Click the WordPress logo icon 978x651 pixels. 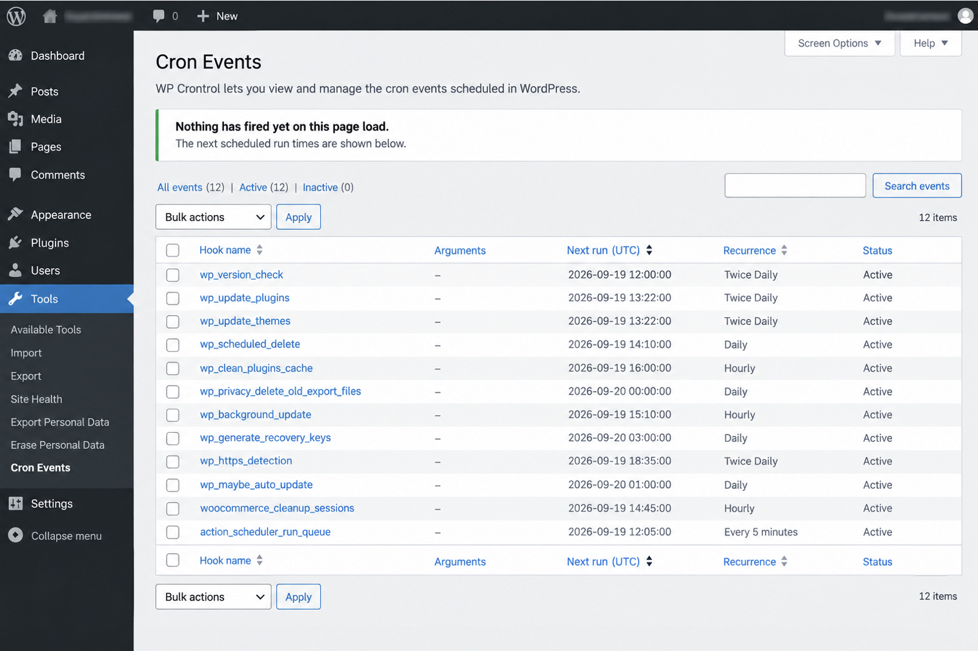16,16
